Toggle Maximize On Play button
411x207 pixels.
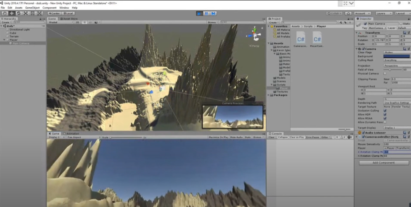click(219, 137)
